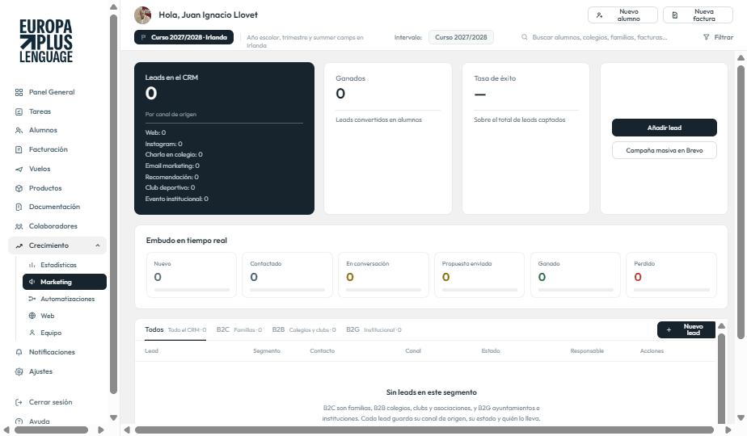Click the Equipo person icon

(32, 333)
